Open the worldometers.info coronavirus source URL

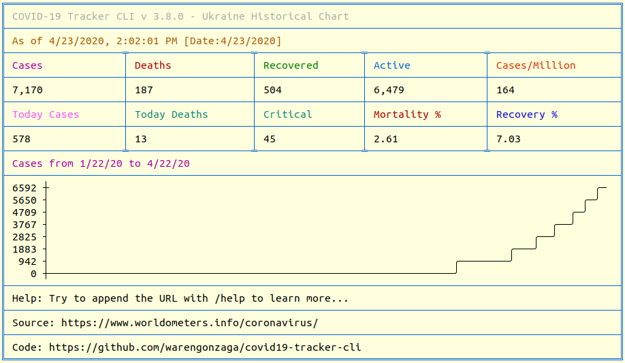pos(189,323)
